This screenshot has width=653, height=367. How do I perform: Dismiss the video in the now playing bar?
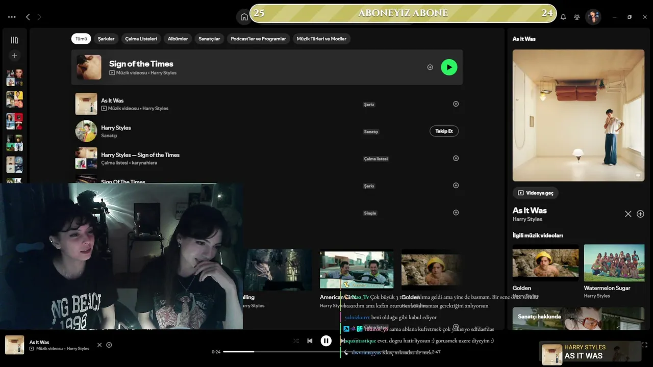pos(99,345)
